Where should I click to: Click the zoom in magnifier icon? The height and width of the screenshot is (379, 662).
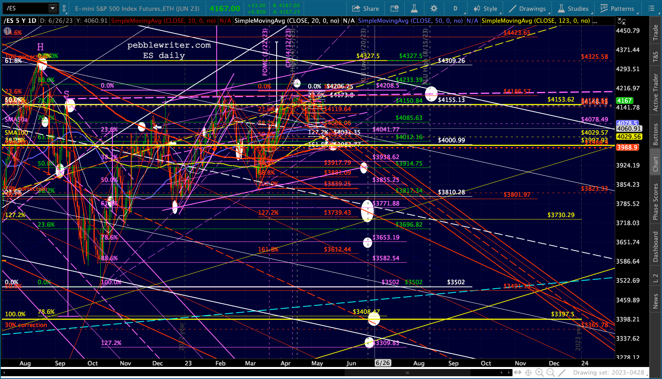point(539,373)
